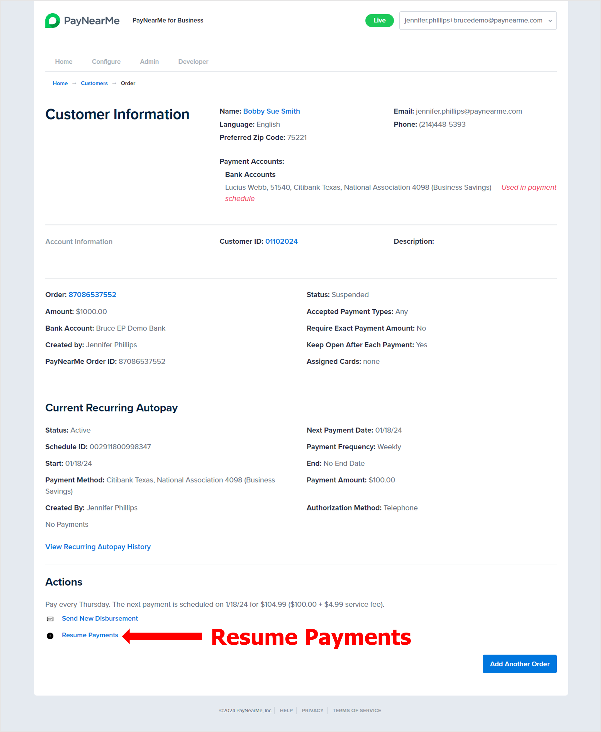Click Customer ID 01102024 link
This screenshot has width=601, height=732.
[281, 242]
